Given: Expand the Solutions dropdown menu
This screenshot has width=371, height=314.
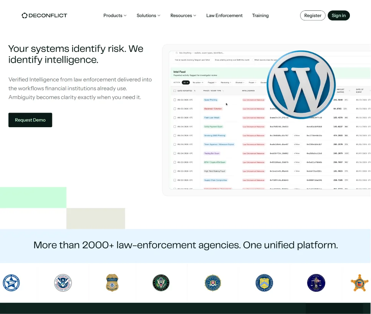Looking at the screenshot, I should (x=148, y=16).
